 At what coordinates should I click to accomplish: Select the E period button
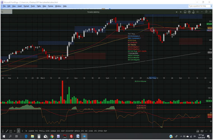pyautogui.click(x=22, y=131)
